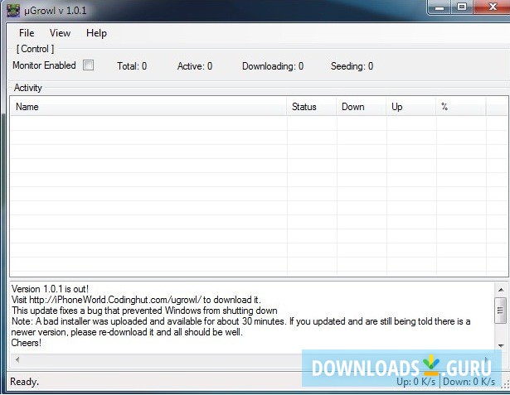Click the Seeding: 0 counter
510x395 pixels.
tap(352, 66)
